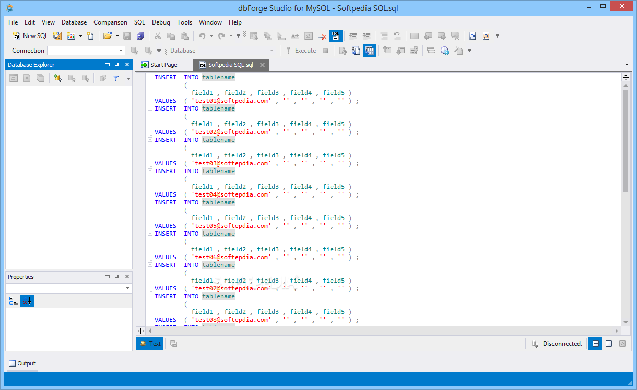The height and width of the screenshot is (390, 637).
Task: Click the previous bookmark icon
Action: coord(428,36)
